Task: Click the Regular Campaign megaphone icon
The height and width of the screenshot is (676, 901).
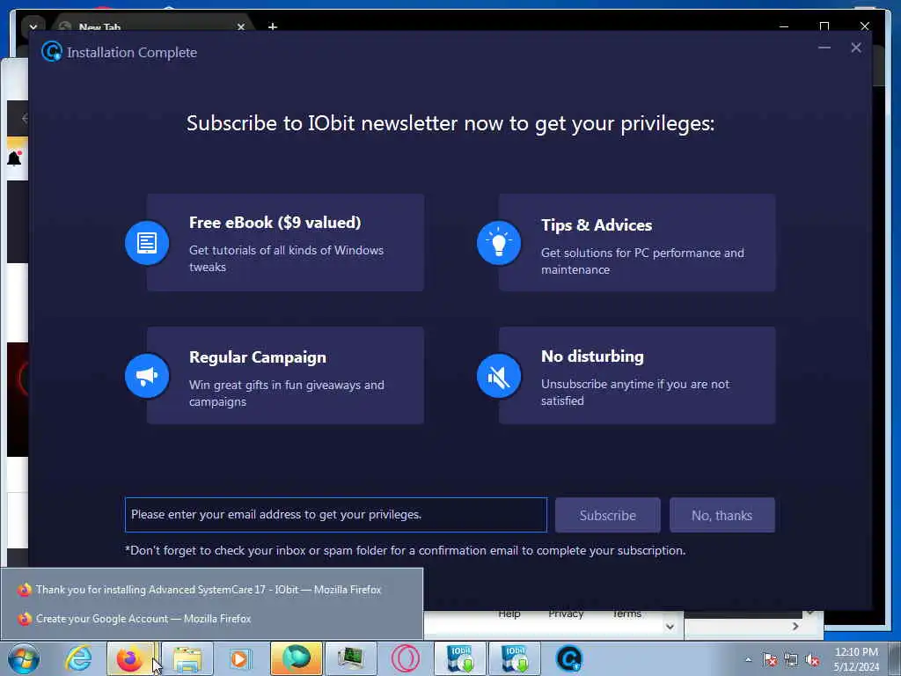Action: tap(147, 376)
